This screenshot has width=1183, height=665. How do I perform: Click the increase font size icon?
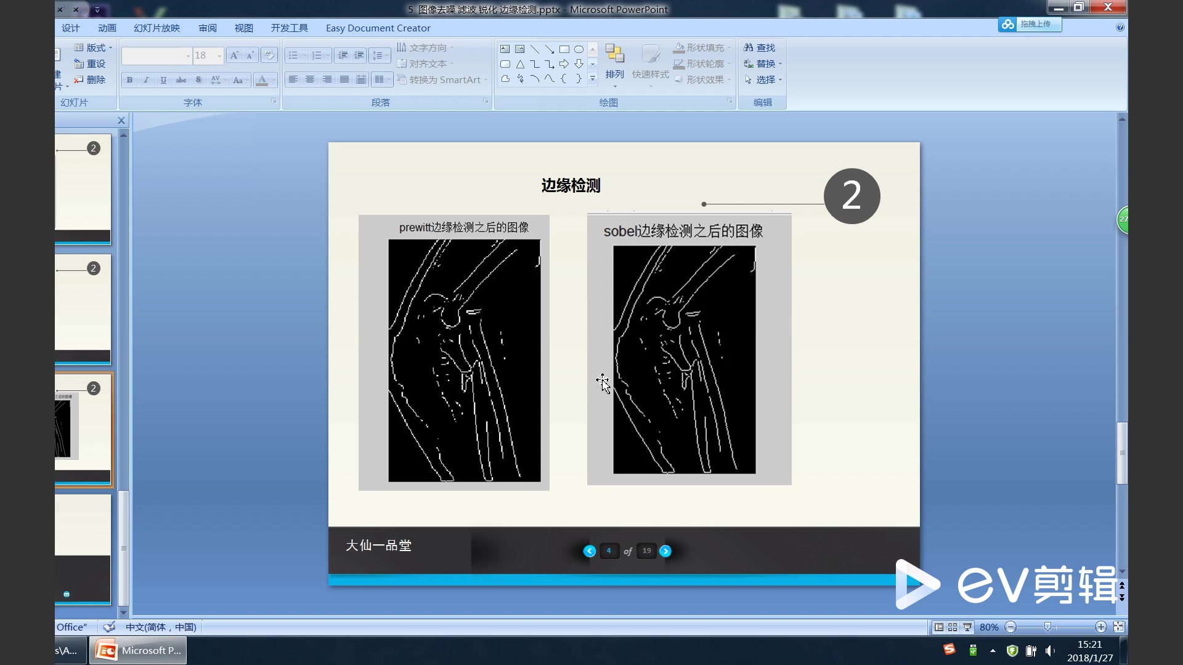pos(234,55)
